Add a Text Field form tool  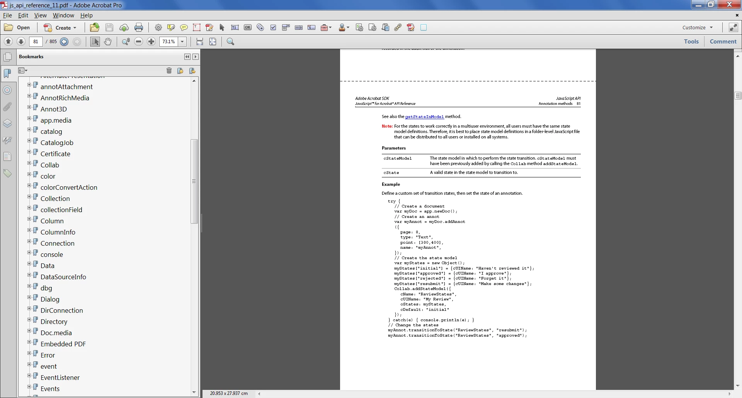pyautogui.click(x=235, y=27)
